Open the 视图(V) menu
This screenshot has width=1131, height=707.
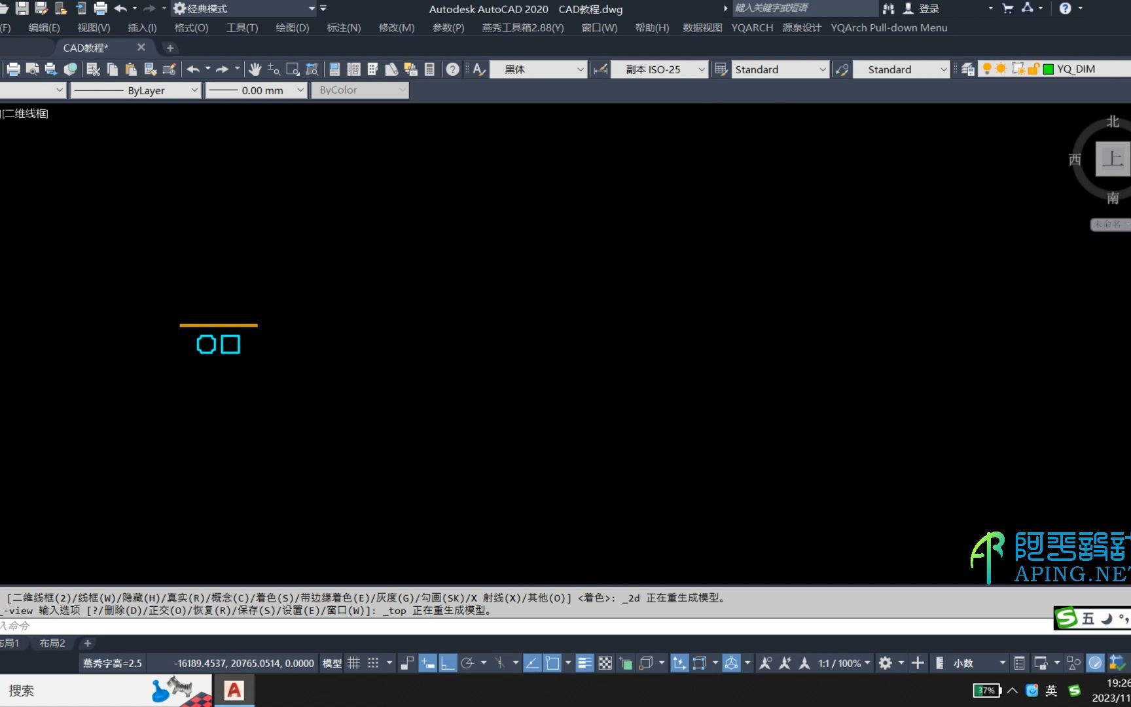(94, 27)
